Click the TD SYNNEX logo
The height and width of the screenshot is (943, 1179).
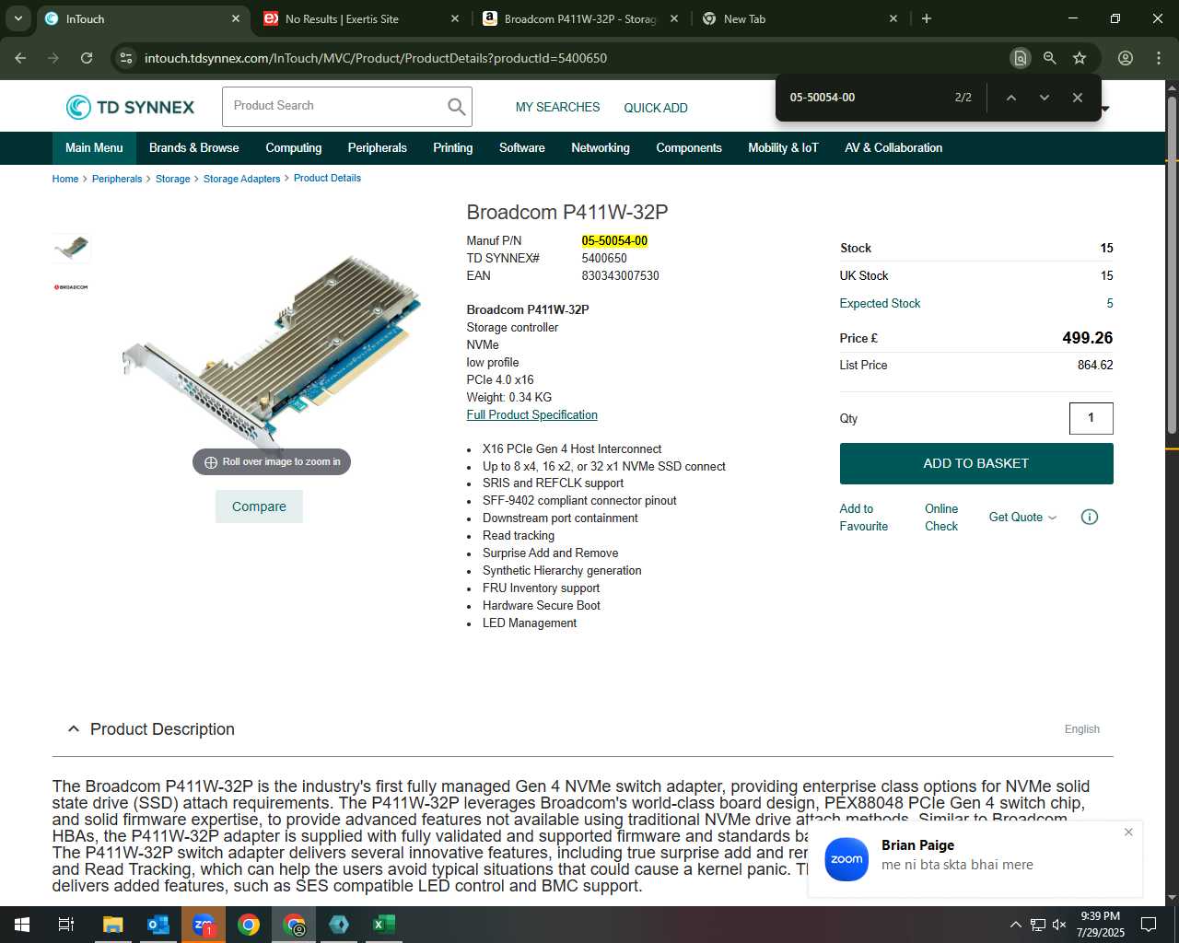(x=130, y=107)
